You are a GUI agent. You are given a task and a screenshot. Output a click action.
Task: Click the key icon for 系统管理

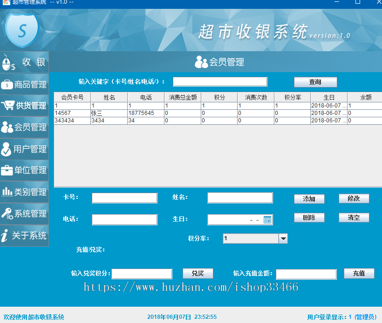point(7,214)
